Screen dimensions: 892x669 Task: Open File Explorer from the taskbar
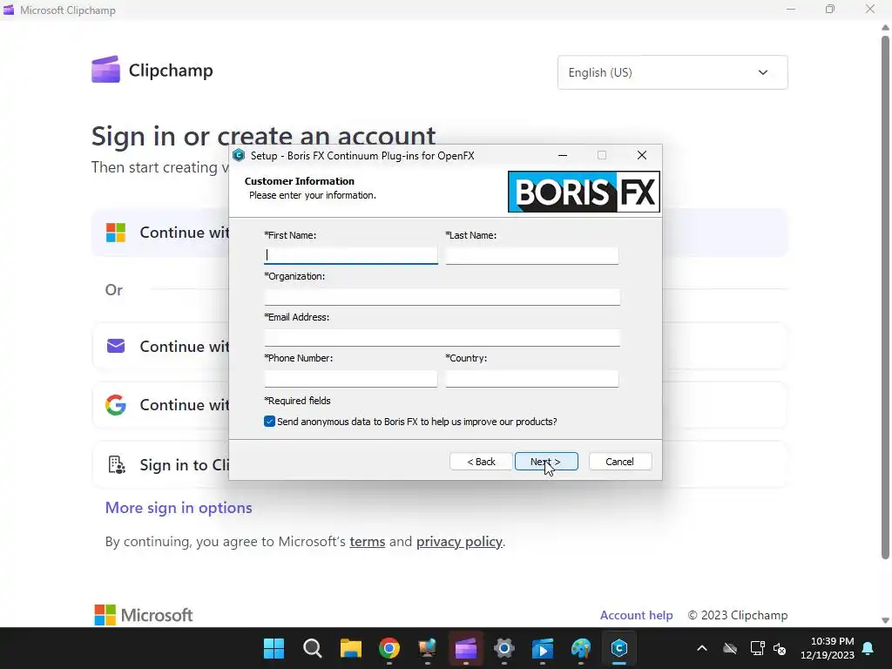[x=350, y=648]
